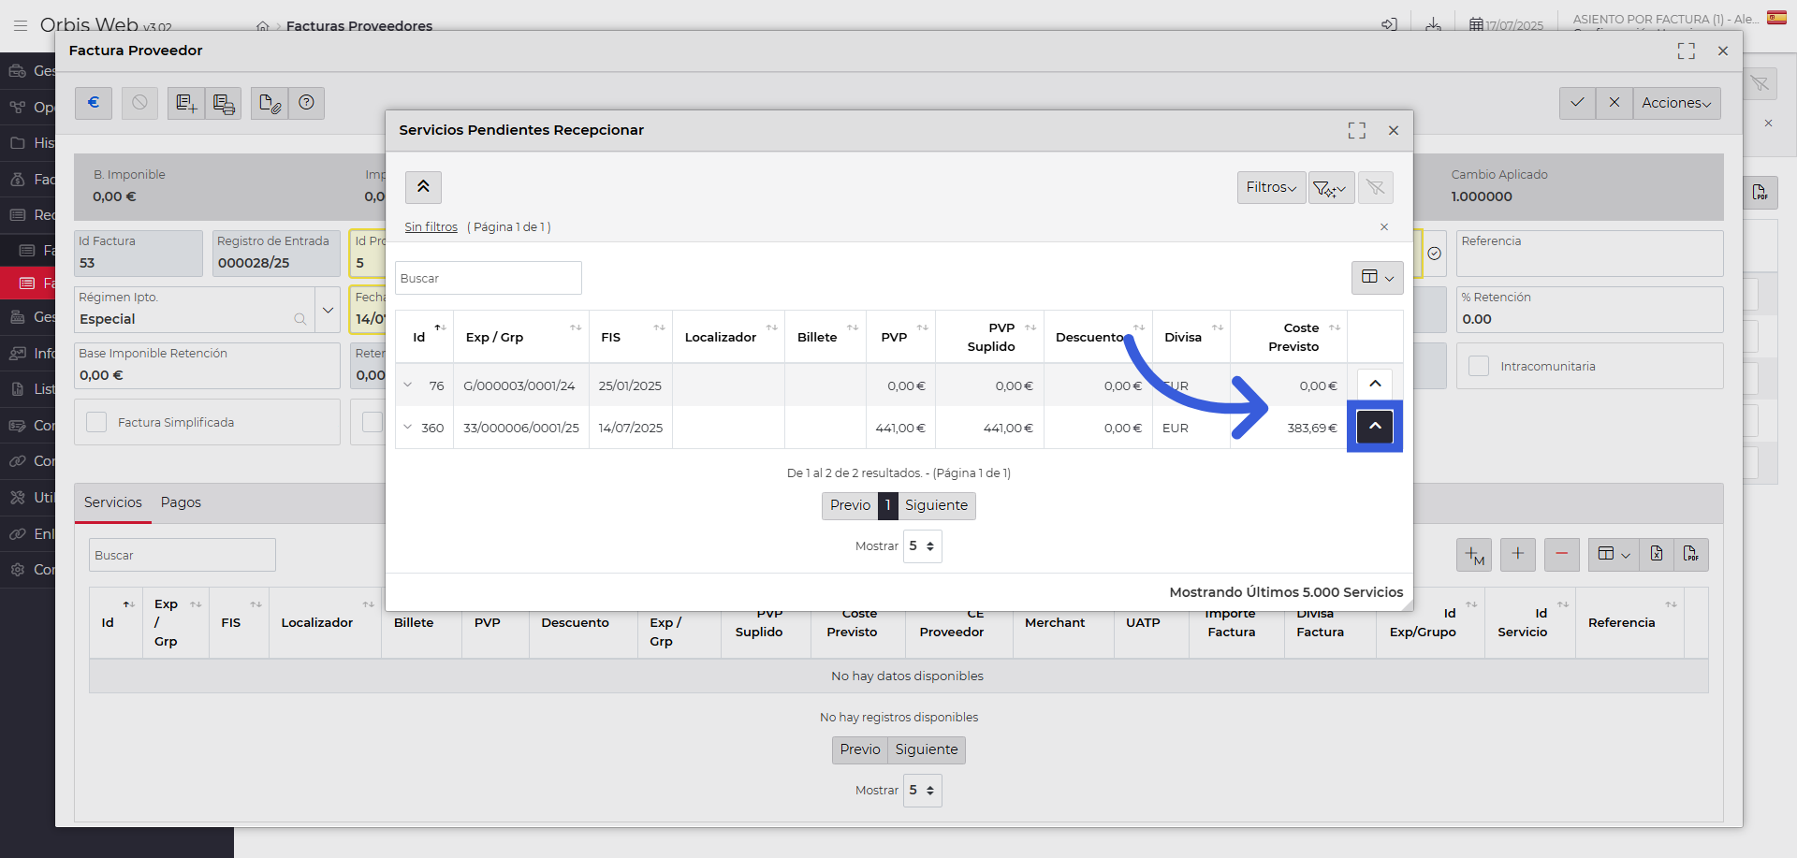Switch to the Pagos tab

(x=181, y=502)
